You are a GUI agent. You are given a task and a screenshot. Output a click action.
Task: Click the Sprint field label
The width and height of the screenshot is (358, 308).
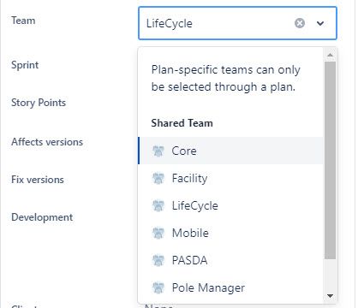point(25,65)
